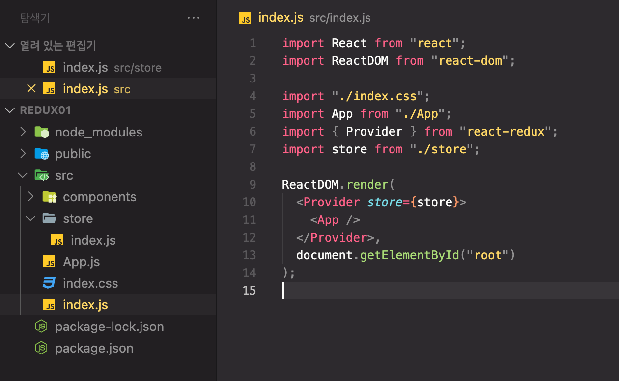Open the Explorer more actions menu
This screenshot has height=381, width=619.
click(194, 17)
